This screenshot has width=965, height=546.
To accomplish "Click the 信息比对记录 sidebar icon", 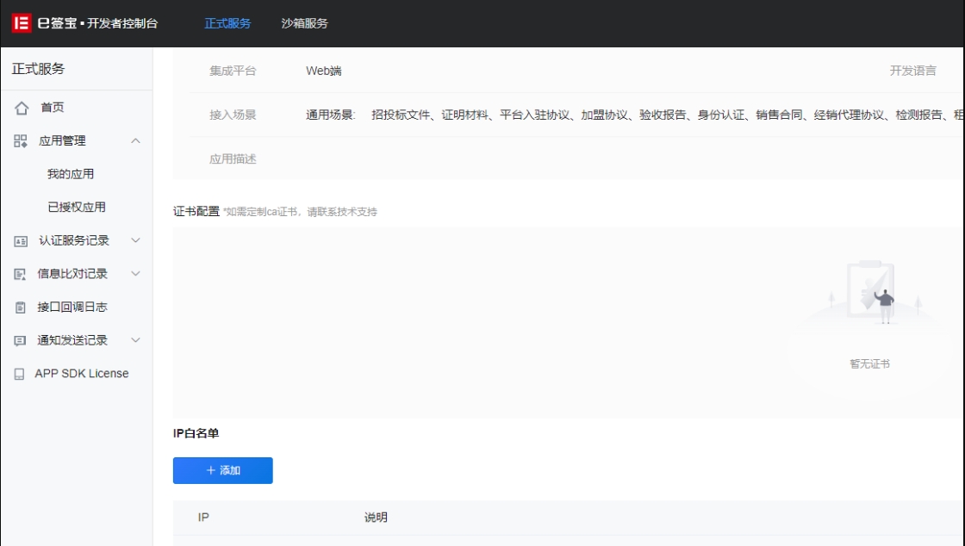I will tap(21, 274).
